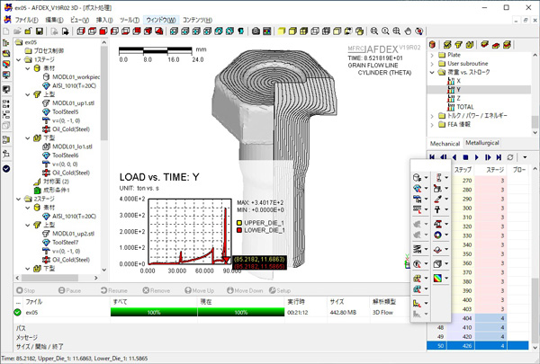This screenshot has width=540, height=364.
Task: Click the load graph icon in floating toolbar
Action: point(417,303)
